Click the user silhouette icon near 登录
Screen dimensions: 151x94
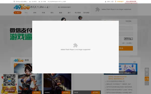pyautogui.click(x=105, y=2)
